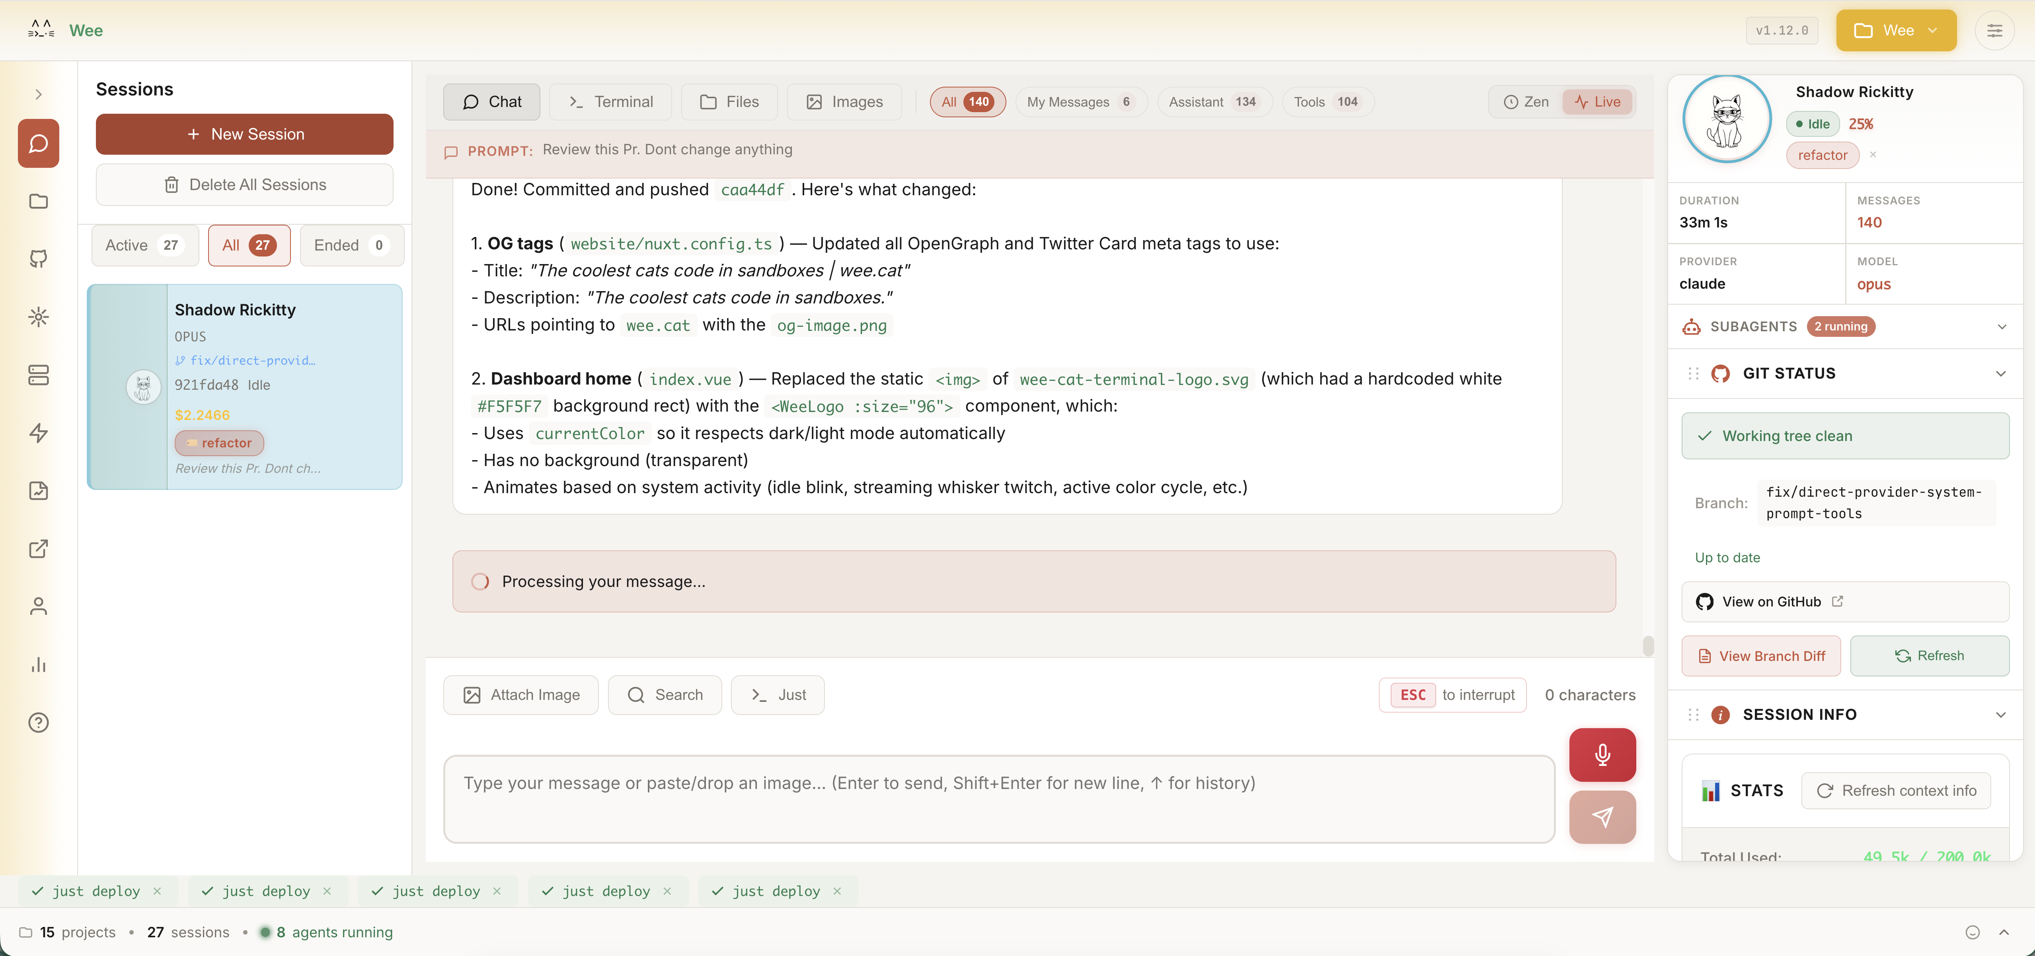
Task: Click the bar chart analytics sidebar icon
Action: [x=38, y=664]
